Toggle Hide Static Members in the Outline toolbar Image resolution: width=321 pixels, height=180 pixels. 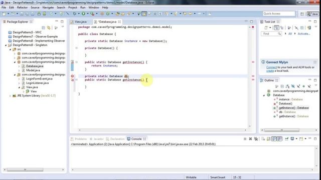[298, 86]
